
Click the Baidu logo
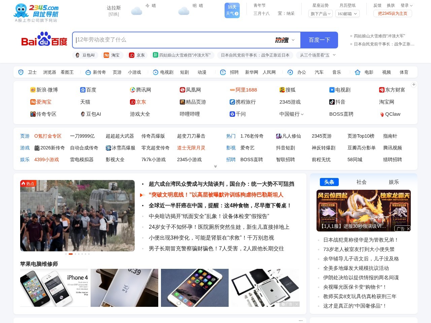point(44,39)
